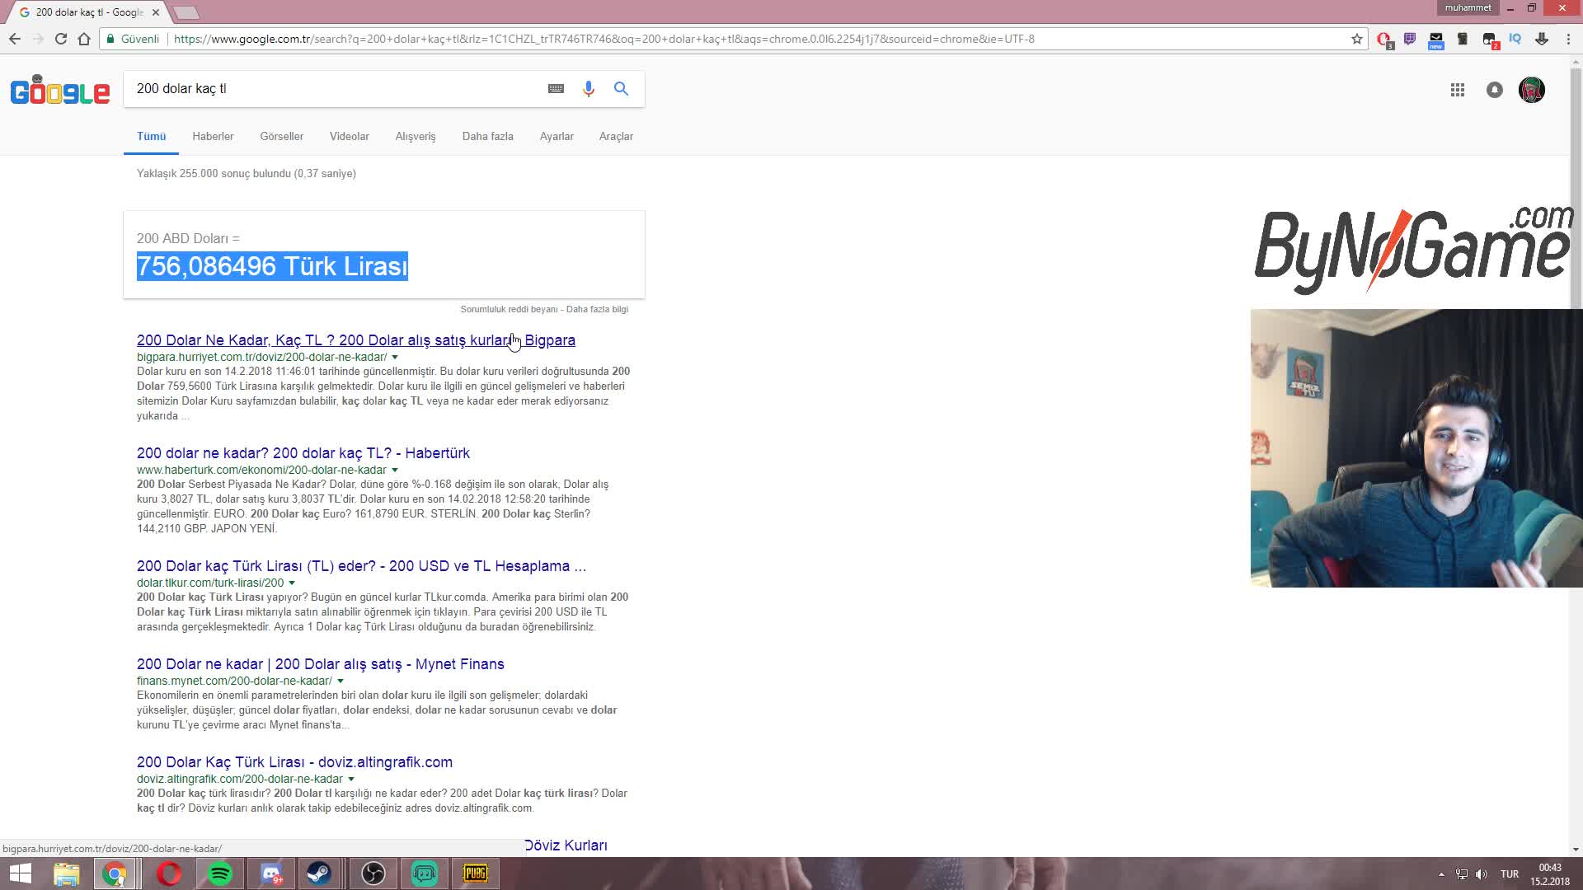Open the extension icon with red badge 2
The width and height of the screenshot is (1583, 890).
pyautogui.click(x=1489, y=40)
